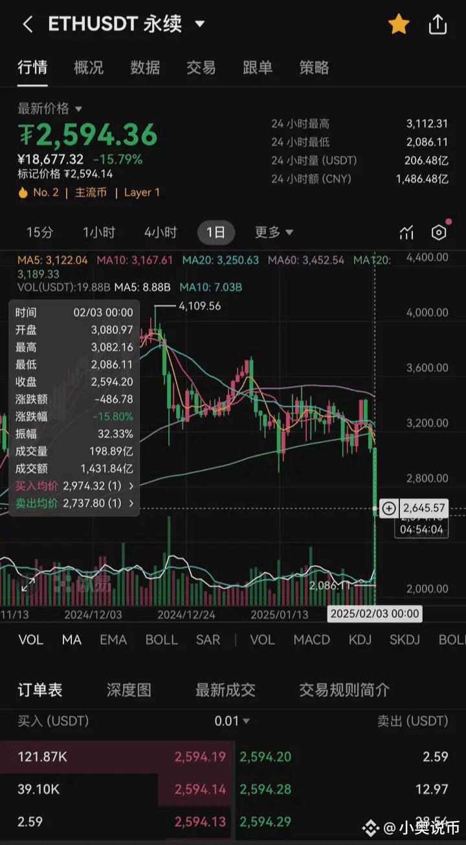This screenshot has width=466, height=845.
Task: Go to the 跟单 tab
Action: [x=258, y=67]
